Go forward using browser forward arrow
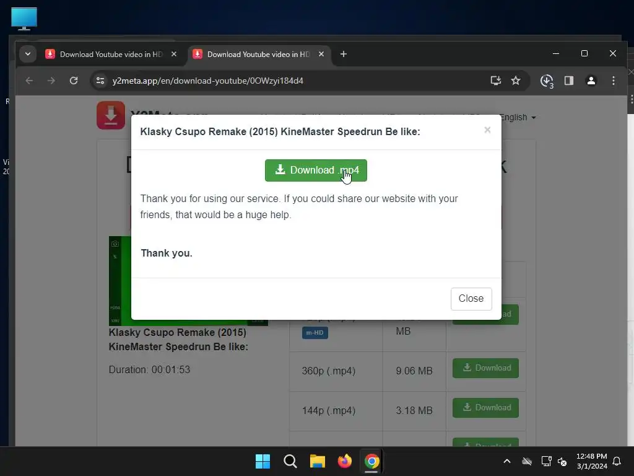This screenshot has width=634, height=476. point(51,81)
